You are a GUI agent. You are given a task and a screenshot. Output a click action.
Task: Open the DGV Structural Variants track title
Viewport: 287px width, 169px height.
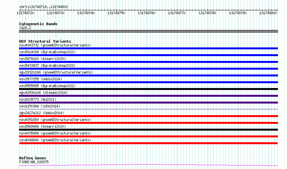45,41
